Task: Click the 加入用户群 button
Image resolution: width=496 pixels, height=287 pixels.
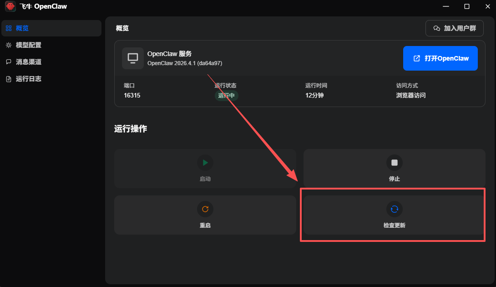Action: pyautogui.click(x=455, y=28)
